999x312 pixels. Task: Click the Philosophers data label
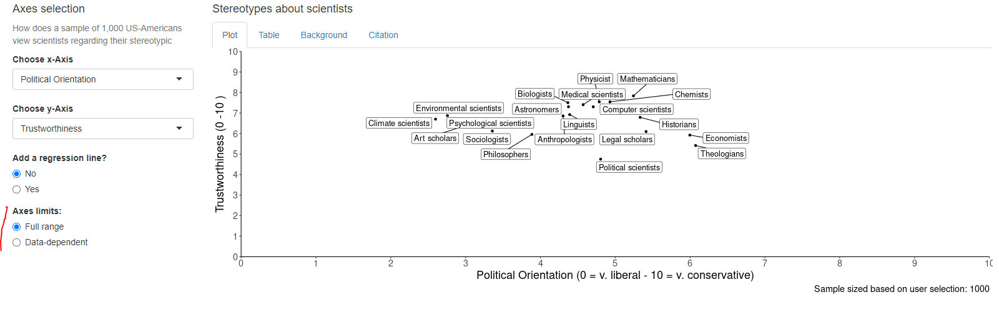(x=506, y=154)
